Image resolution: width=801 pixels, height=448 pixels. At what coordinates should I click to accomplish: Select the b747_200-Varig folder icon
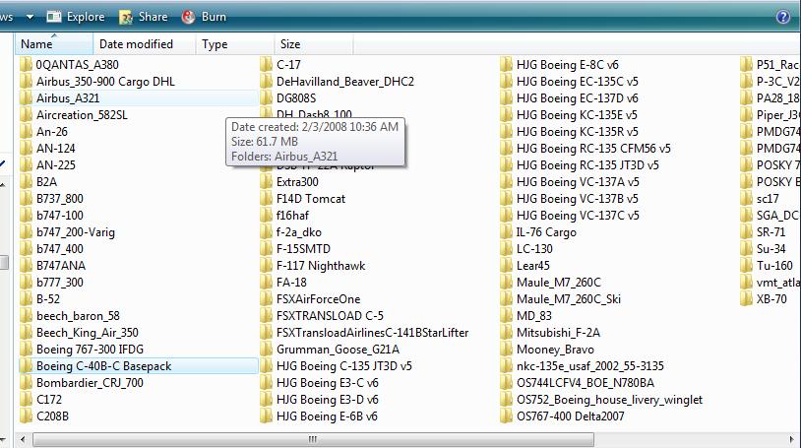[26, 232]
